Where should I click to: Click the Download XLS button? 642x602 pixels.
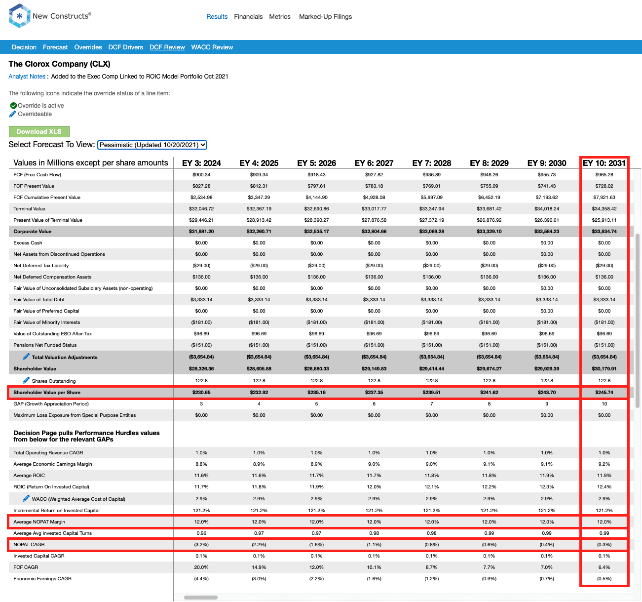point(39,131)
